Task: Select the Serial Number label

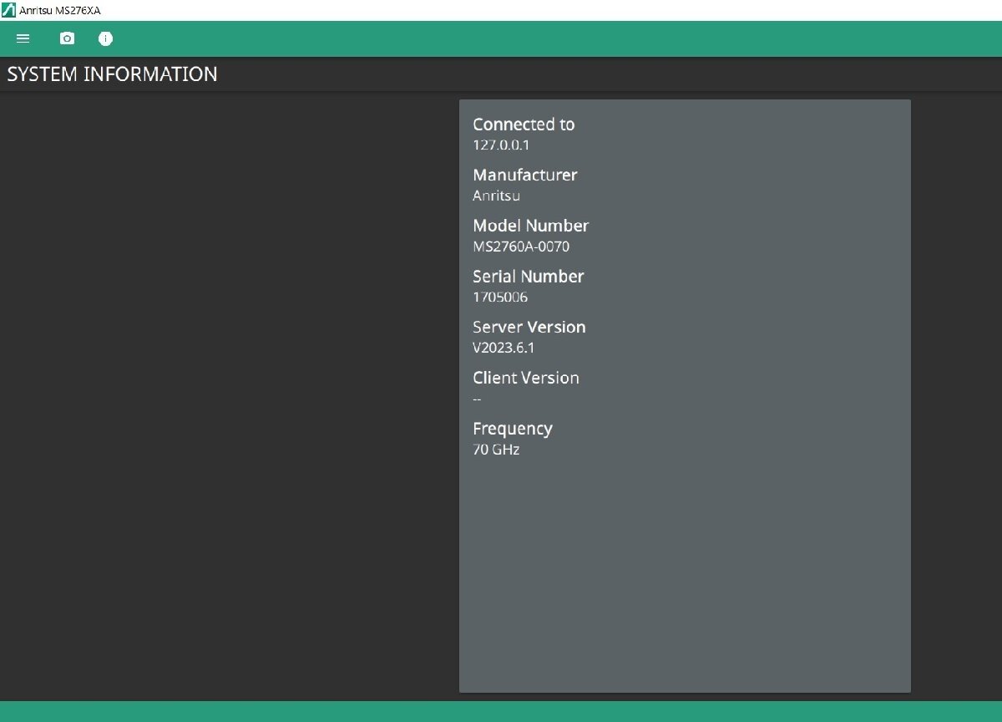Action: point(528,277)
